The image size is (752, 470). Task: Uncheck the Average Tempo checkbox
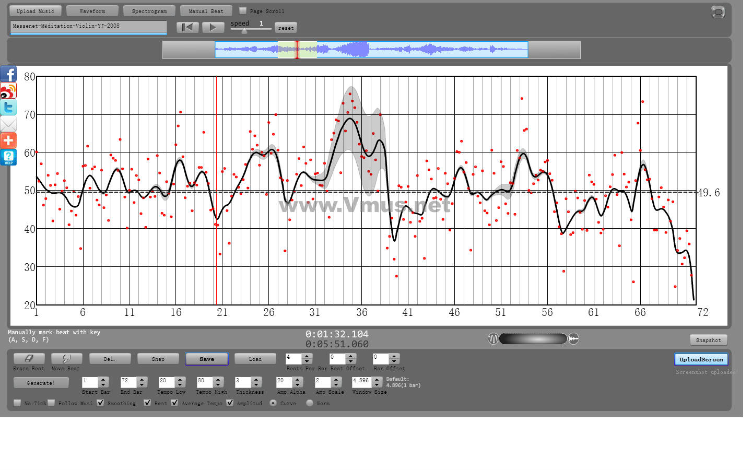pos(174,403)
